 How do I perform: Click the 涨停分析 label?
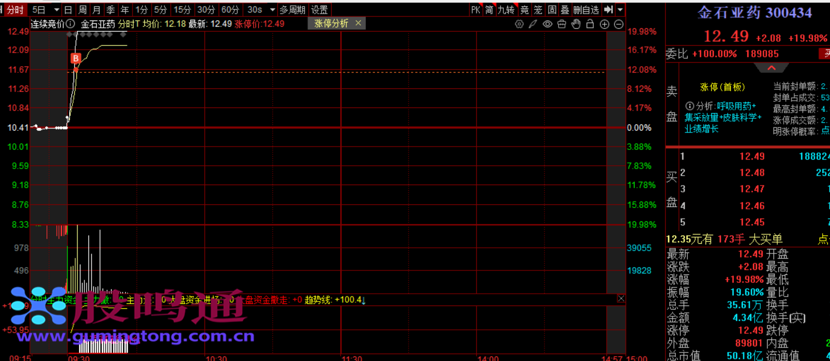(x=331, y=23)
